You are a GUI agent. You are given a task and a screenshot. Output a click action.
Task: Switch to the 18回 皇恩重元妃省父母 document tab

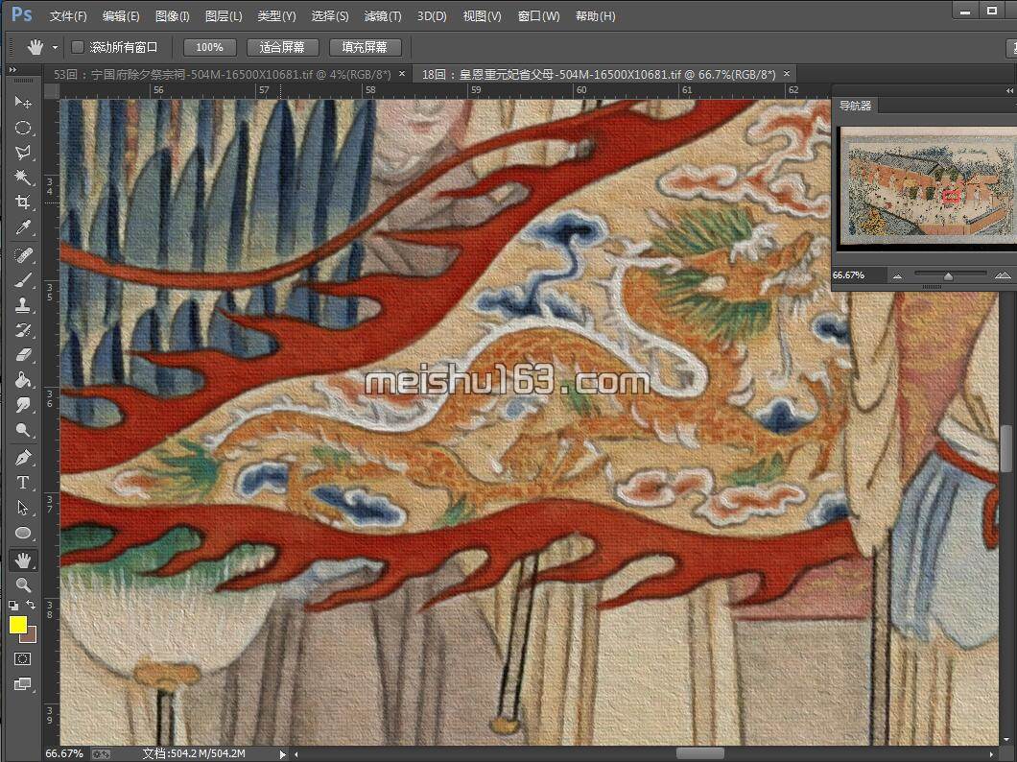599,75
